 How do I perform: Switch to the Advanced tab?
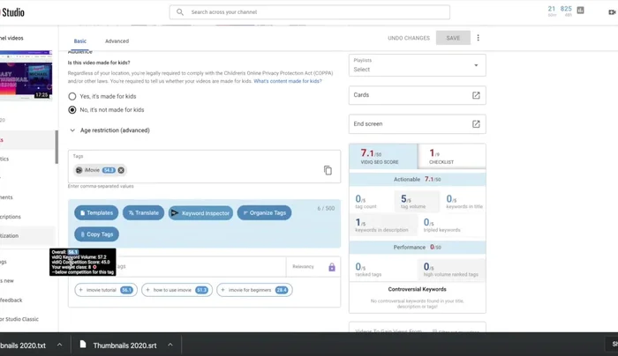point(117,41)
